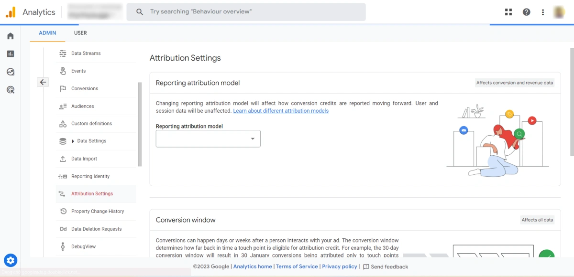This screenshot has height=277, width=574.
Task: Click the search bar to search Analytics
Action: [x=246, y=12]
